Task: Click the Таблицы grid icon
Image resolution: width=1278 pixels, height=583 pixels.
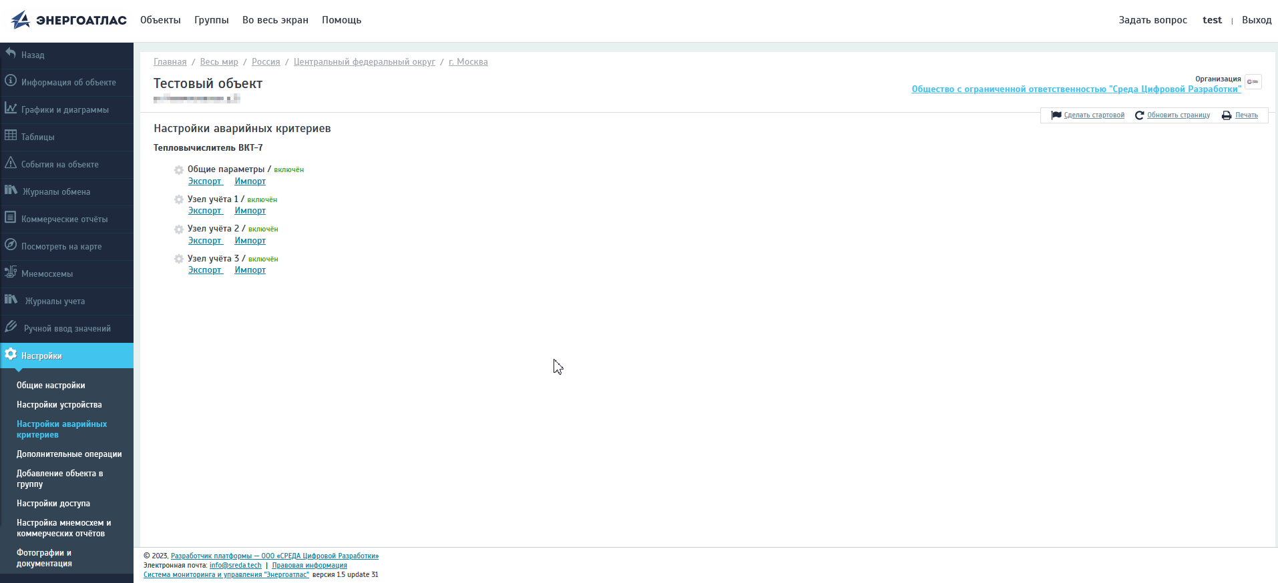Action: (x=11, y=135)
